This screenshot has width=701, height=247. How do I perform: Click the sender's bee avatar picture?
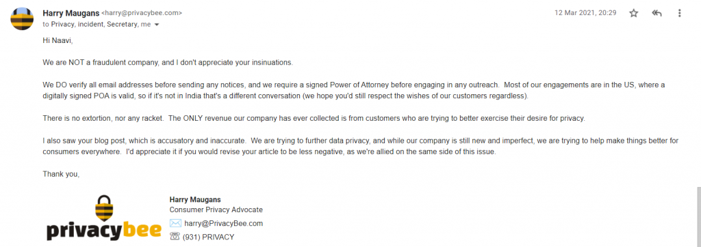(x=22, y=18)
